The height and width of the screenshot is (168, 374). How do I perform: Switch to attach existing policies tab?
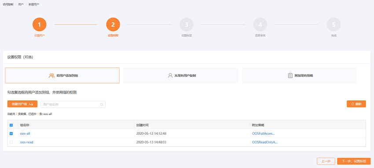click(300, 75)
